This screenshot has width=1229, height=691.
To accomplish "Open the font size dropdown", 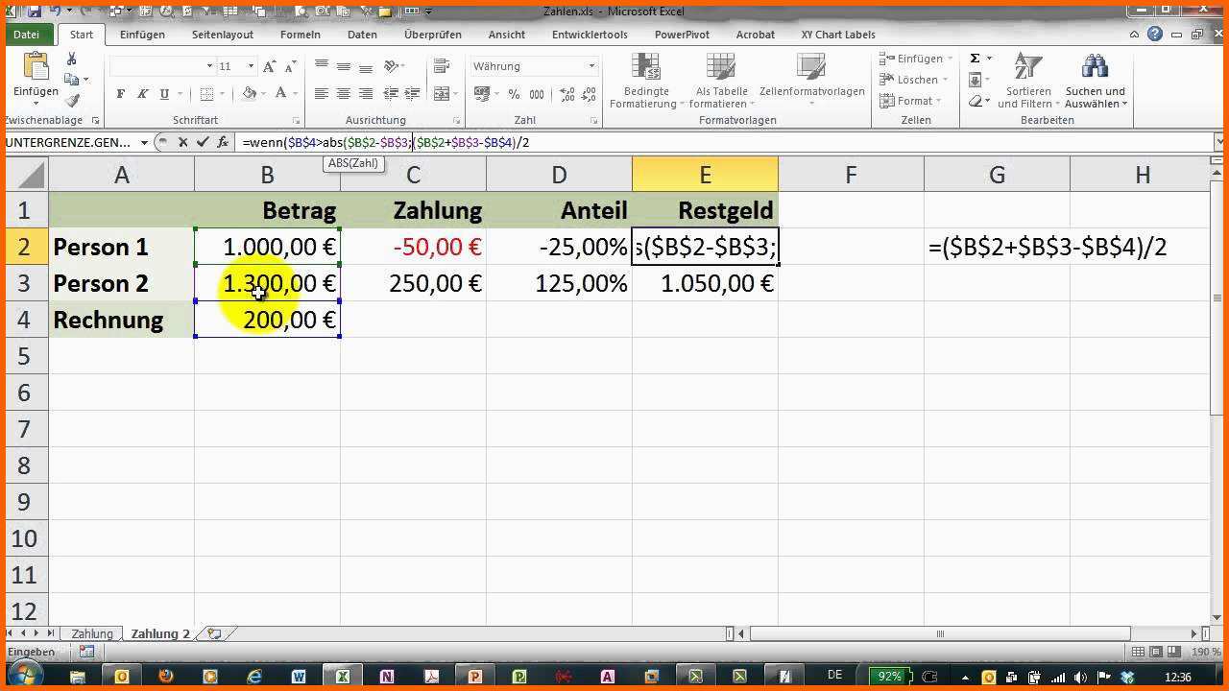I will (251, 66).
